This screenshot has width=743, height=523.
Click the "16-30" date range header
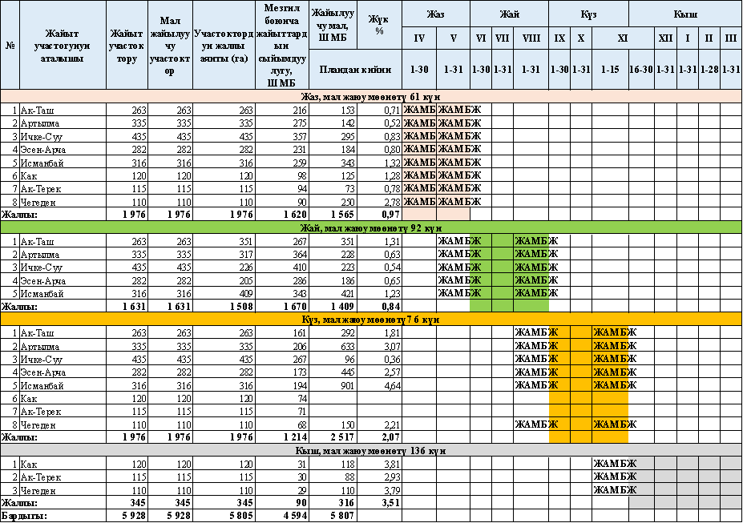click(x=641, y=69)
